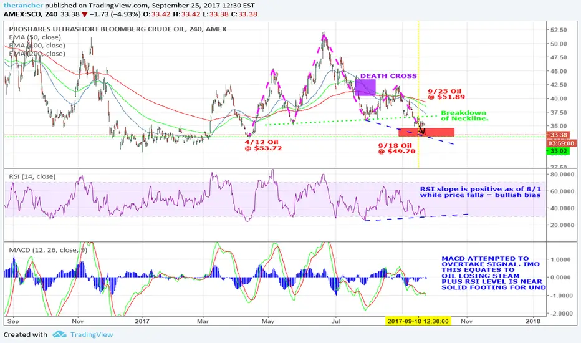581x343 pixels.
Task: Click the 52.50 price axis label
Action: click(559, 30)
